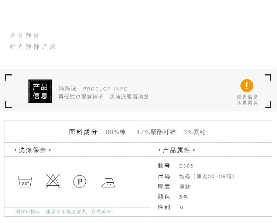
Task: Click the 岁月静好 slogan text
Action: pyautogui.click(x=24, y=36)
